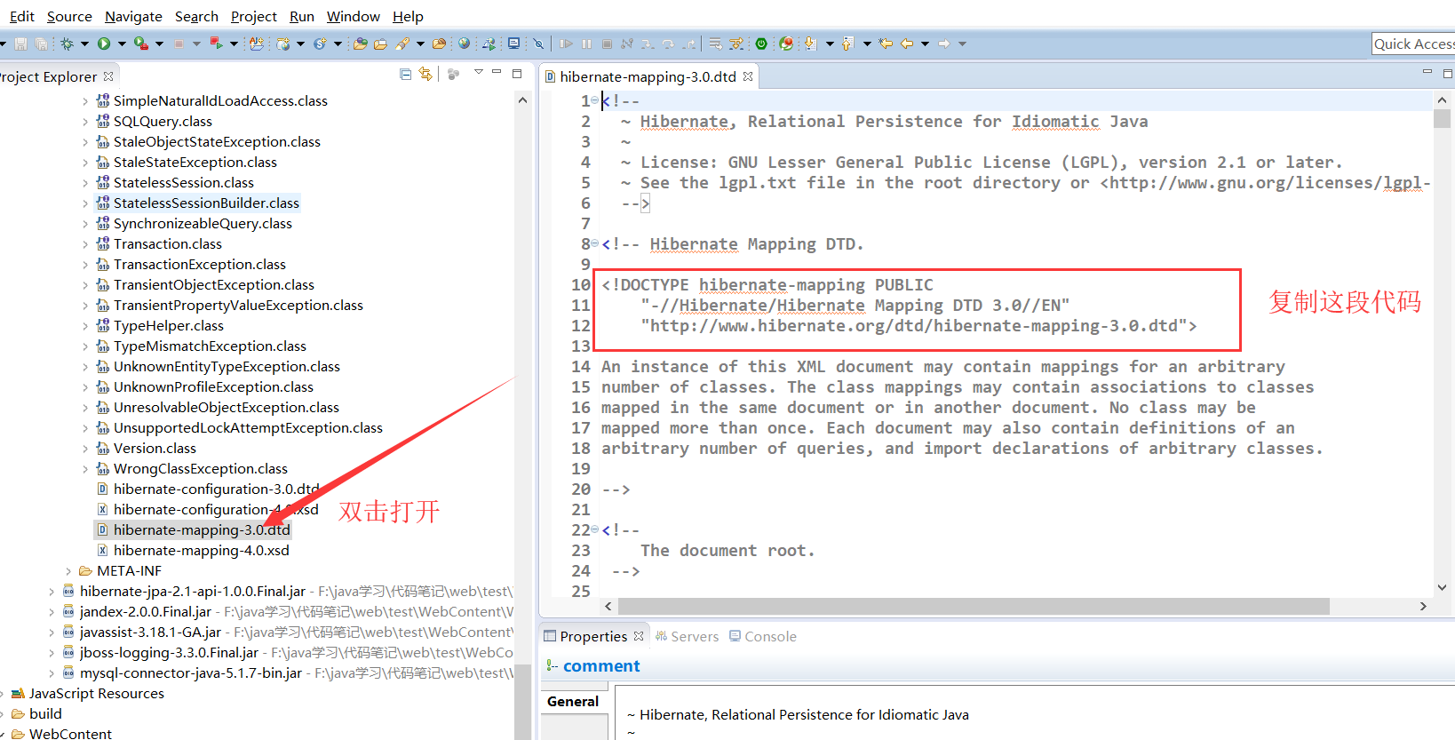This screenshot has width=1455, height=740.
Task: Select mysql-connector-java-5.1.7-bin.jar entry
Action: (190, 673)
